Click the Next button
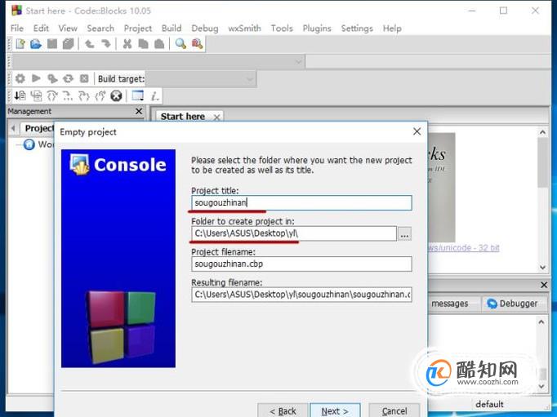 coord(335,410)
